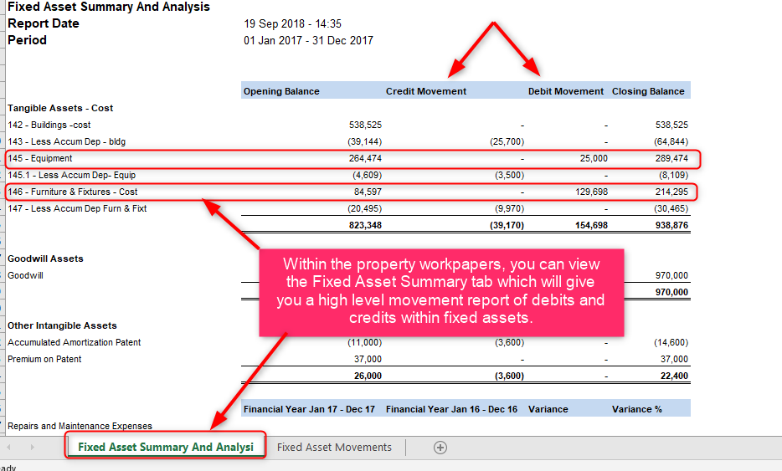Select 146 - Furniture & Fixtures - Cost label
This screenshot has height=471, width=782.
pos(72,192)
